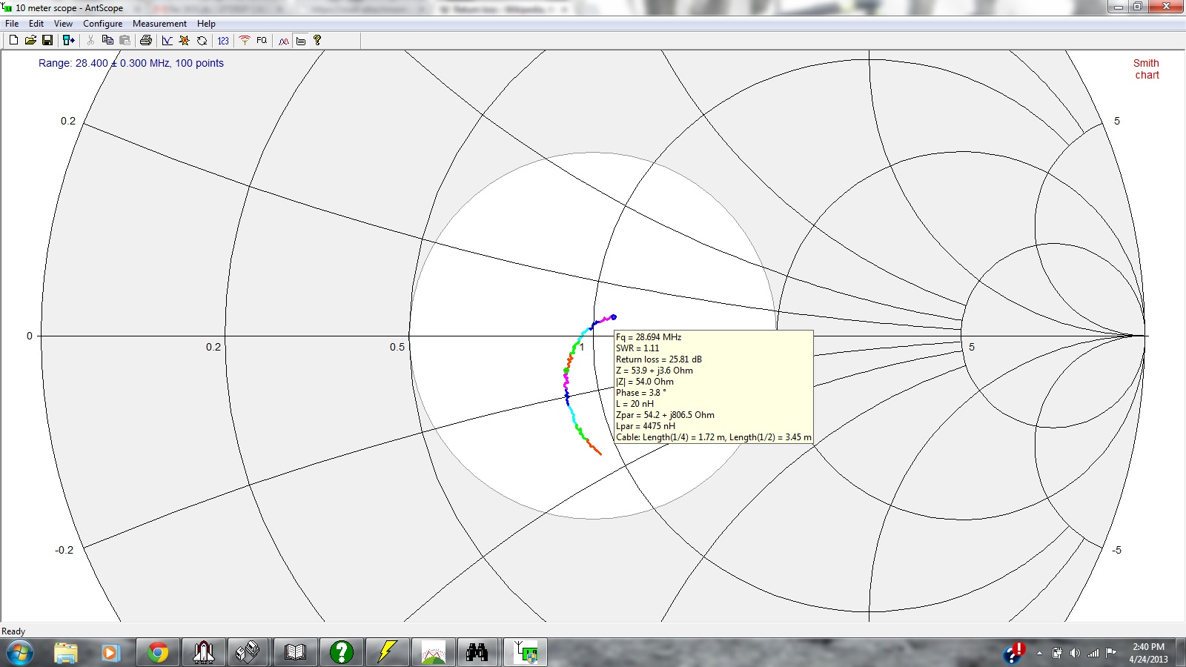1186x667 pixels.
Task: Click the open book taskbar icon
Action: [x=295, y=653]
